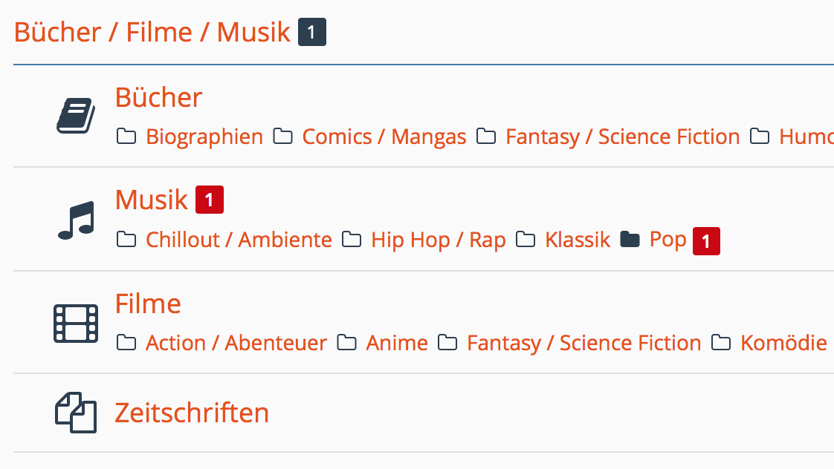
Task: Open the Bücher forum
Action: (158, 97)
